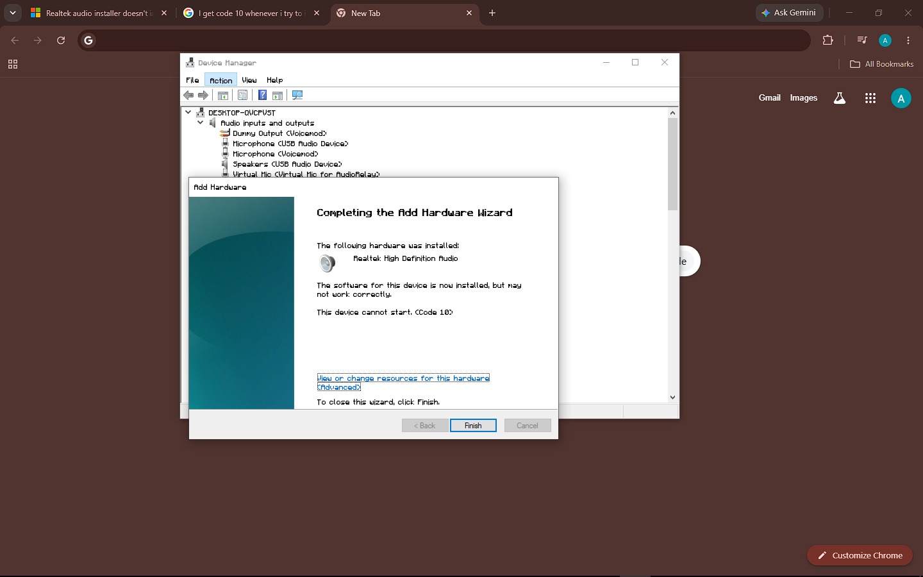Open the File menu in Device Manager
923x577 pixels.
click(x=192, y=80)
